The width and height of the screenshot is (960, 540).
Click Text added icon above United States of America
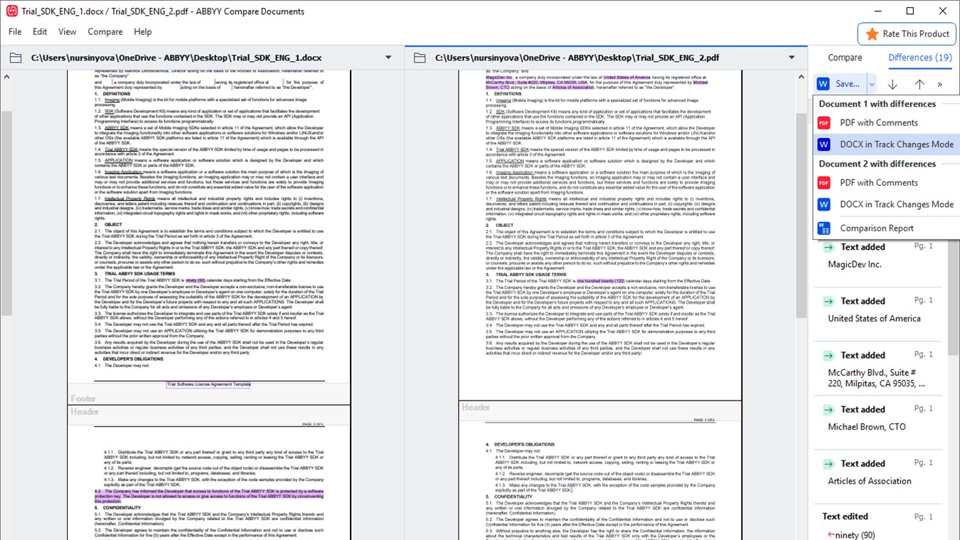[x=828, y=302]
